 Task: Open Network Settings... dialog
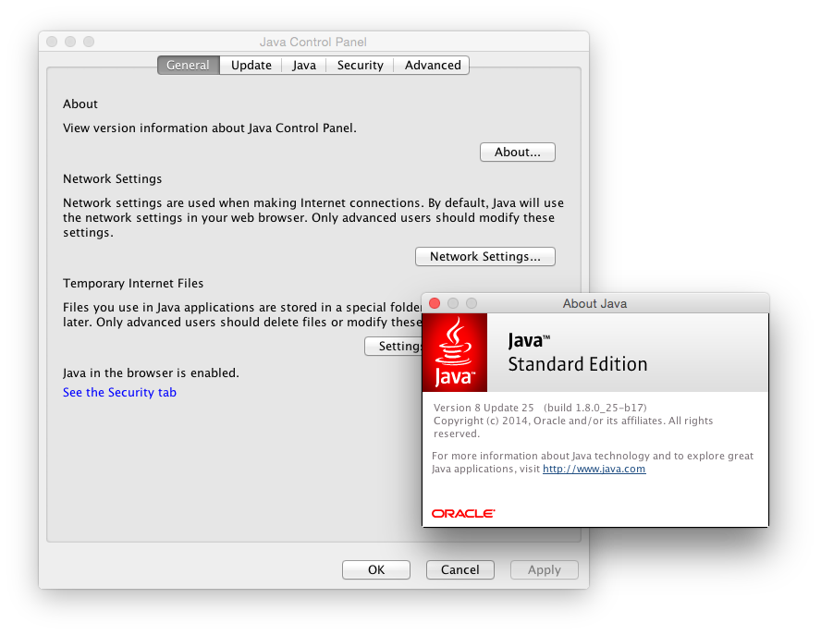pos(484,256)
